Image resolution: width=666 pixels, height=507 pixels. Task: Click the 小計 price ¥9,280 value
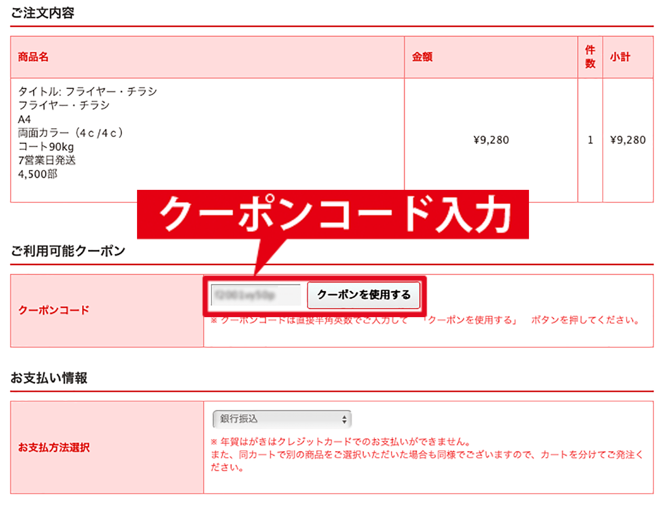(x=628, y=139)
